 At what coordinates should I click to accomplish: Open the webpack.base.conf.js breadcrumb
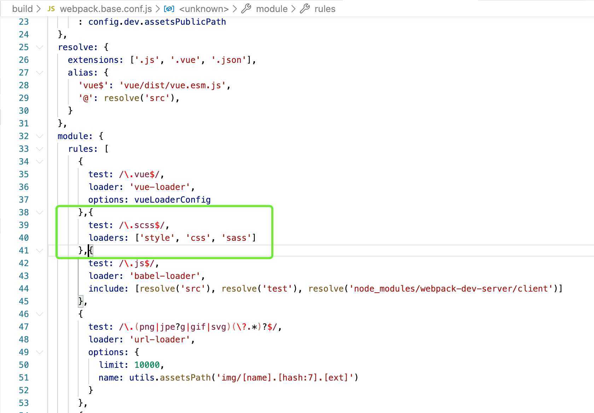coord(106,9)
